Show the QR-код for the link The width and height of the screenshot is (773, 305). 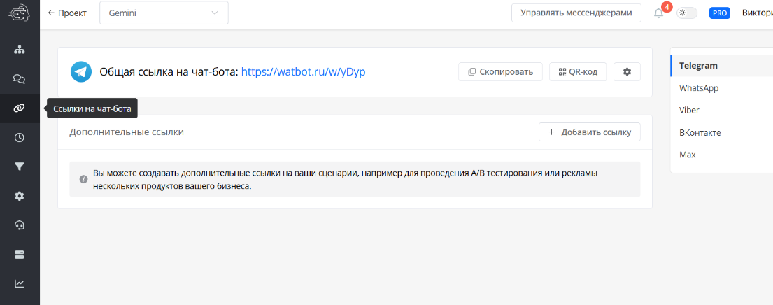click(x=578, y=72)
